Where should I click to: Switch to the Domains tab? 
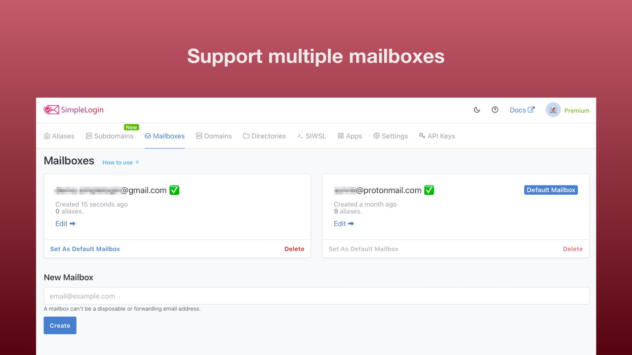coord(213,136)
